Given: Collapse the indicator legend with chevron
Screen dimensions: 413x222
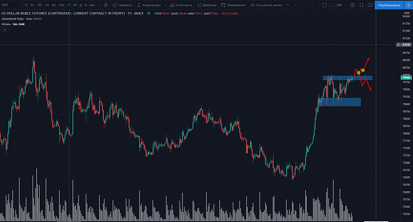Looking at the screenshot, I should tap(5, 30).
